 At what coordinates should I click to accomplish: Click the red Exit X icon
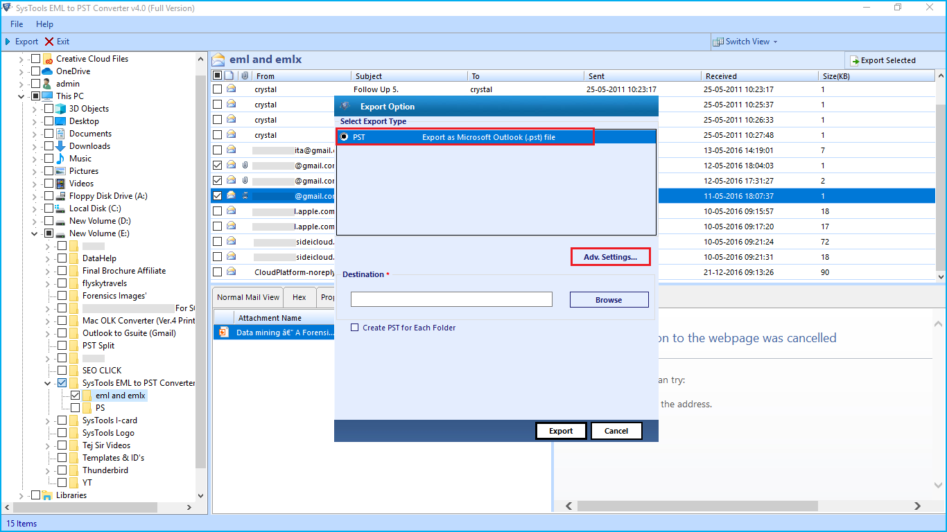click(49, 42)
